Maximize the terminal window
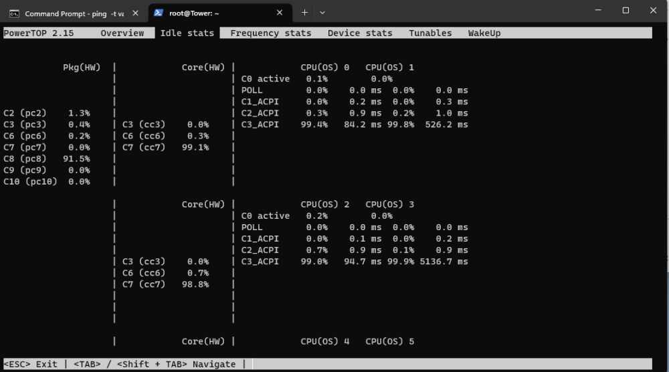 pyautogui.click(x=626, y=10)
